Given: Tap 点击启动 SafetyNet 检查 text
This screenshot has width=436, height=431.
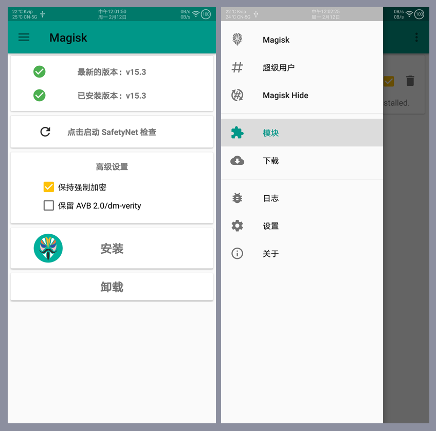Looking at the screenshot, I should click(112, 132).
